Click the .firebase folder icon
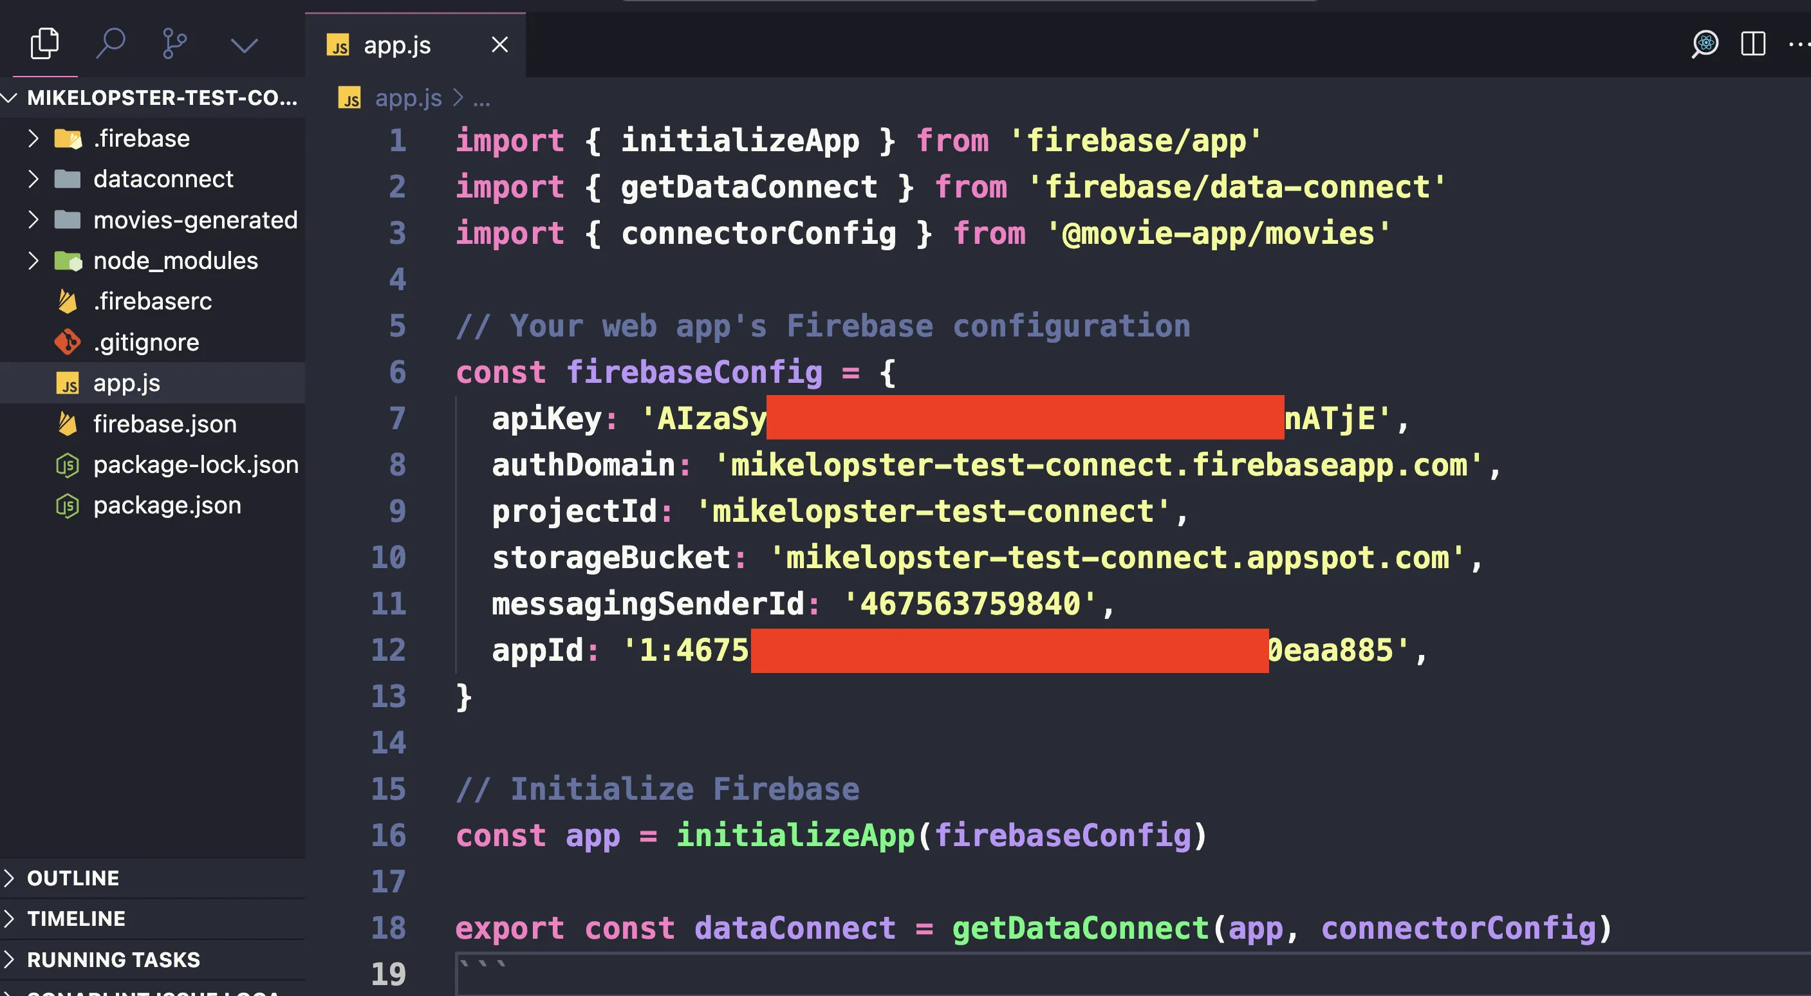 [68, 138]
